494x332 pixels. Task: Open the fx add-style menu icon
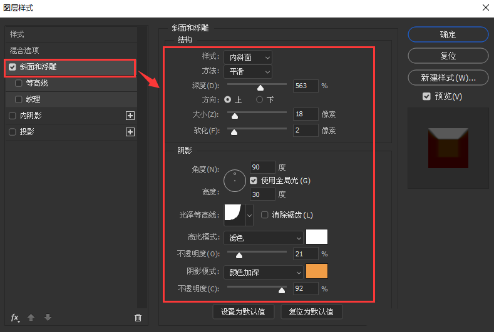[15, 318]
